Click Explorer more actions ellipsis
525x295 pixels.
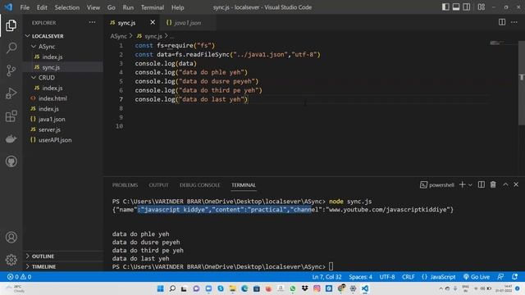[x=92, y=22]
